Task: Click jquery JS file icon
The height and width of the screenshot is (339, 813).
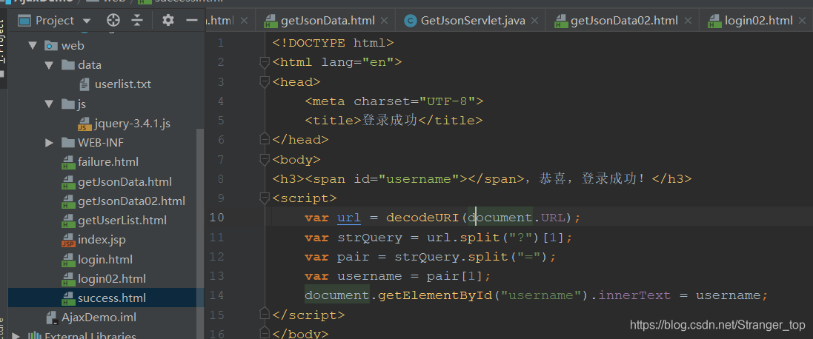Action: [x=84, y=123]
